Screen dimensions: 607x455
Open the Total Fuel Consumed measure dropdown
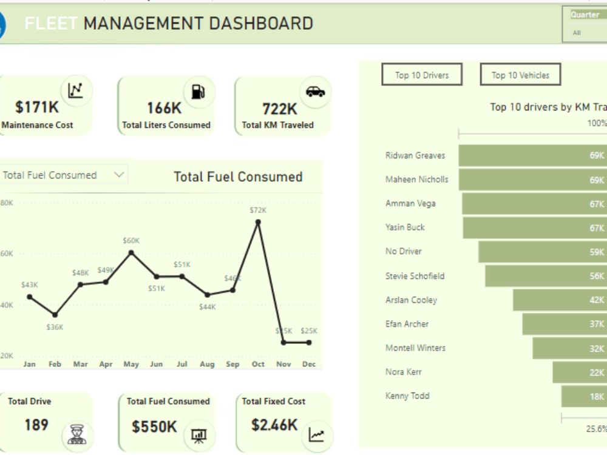point(120,175)
